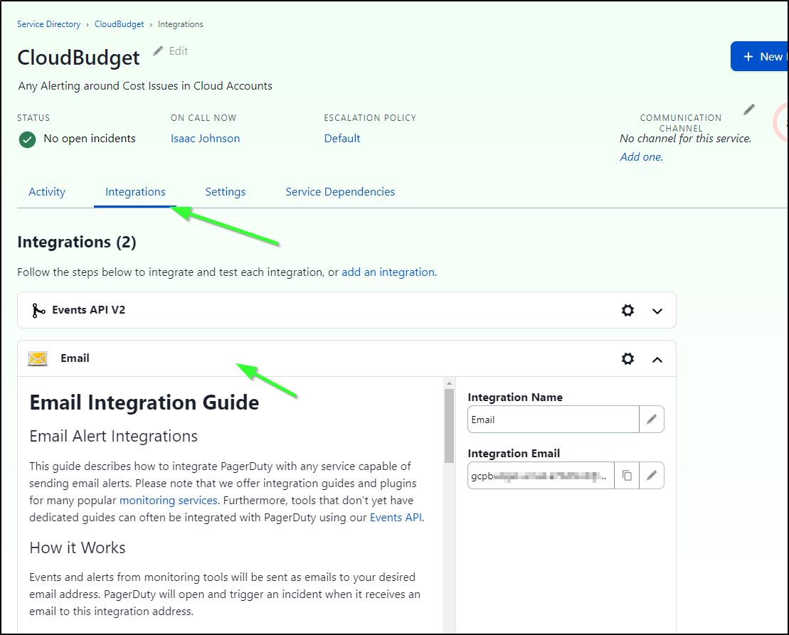Open the Settings tab

pyautogui.click(x=226, y=191)
